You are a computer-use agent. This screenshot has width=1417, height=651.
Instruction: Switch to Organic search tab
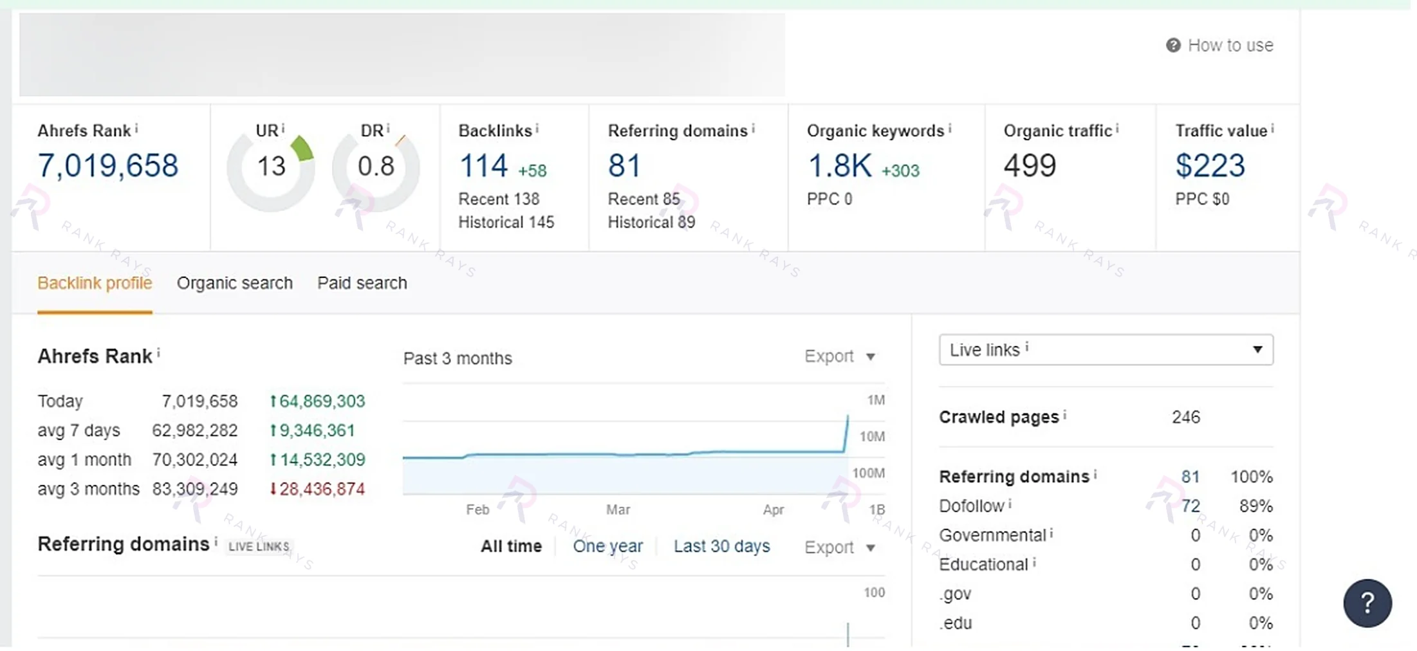click(x=235, y=283)
